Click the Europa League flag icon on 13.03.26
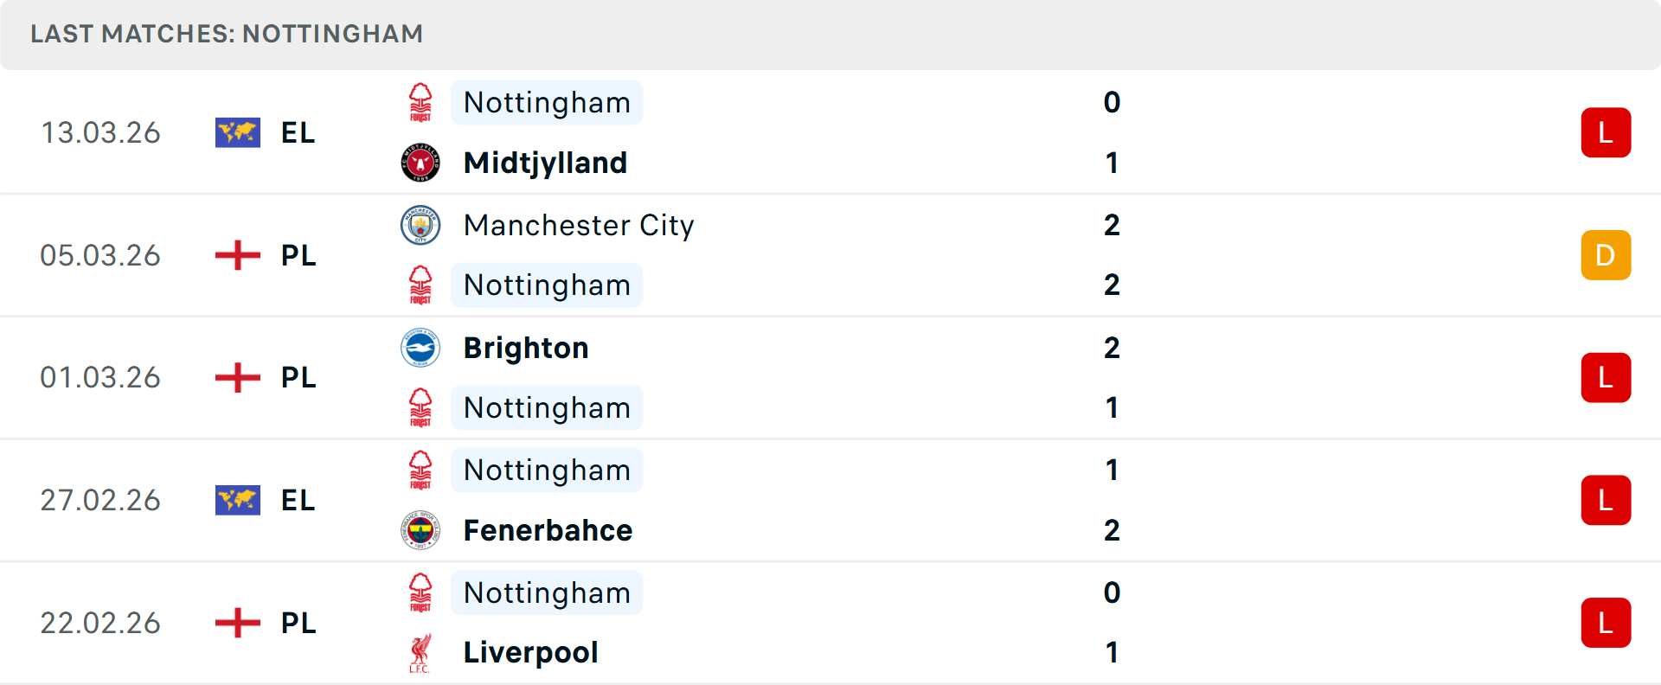Viewport: 1661px width, 685px height. tap(238, 132)
